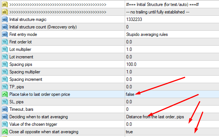
Task: Click the string icon next to Initial Structure header
Action: click(x=5, y=4)
